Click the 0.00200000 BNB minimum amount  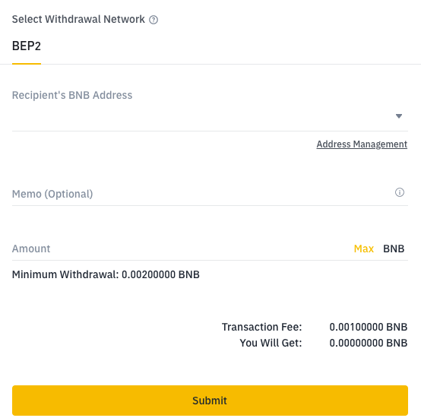coord(160,274)
